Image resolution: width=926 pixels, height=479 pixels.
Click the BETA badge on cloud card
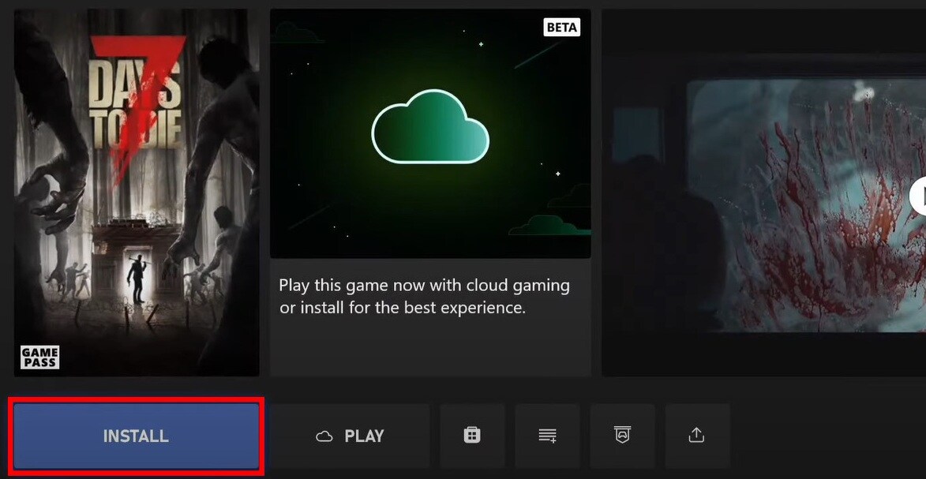(x=561, y=27)
